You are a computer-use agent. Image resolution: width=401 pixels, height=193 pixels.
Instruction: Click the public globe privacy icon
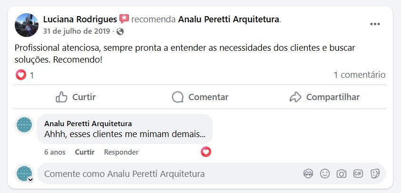tap(120, 32)
